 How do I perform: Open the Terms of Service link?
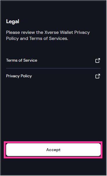point(53,60)
